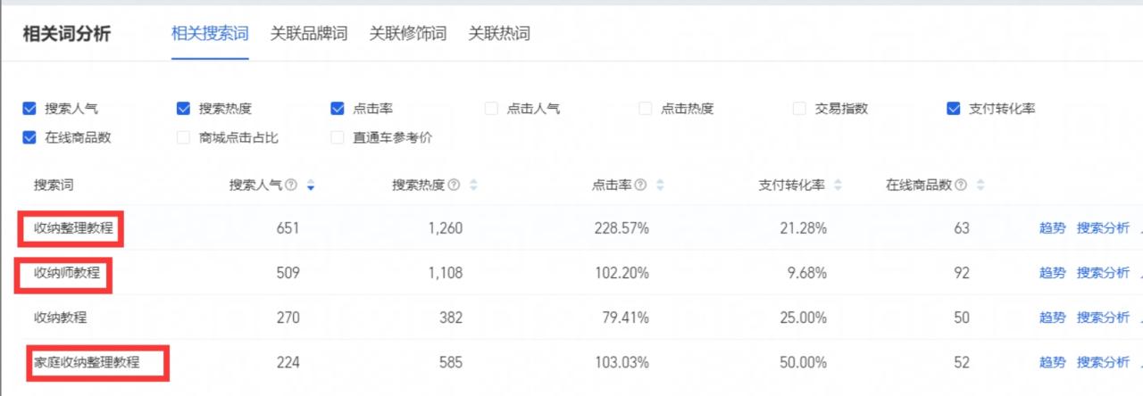Uncheck the 支付转化率 checkbox

click(954, 109)
